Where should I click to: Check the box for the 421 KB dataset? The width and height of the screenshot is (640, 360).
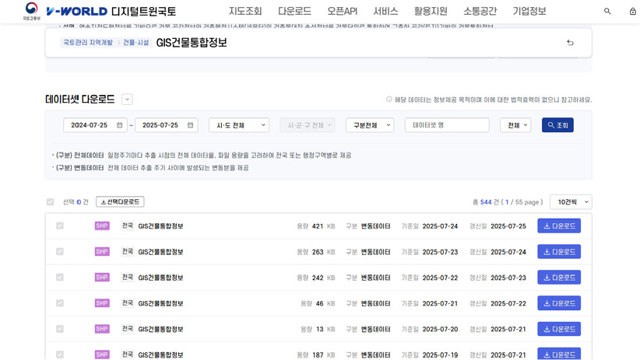click(x=60, y=226)
